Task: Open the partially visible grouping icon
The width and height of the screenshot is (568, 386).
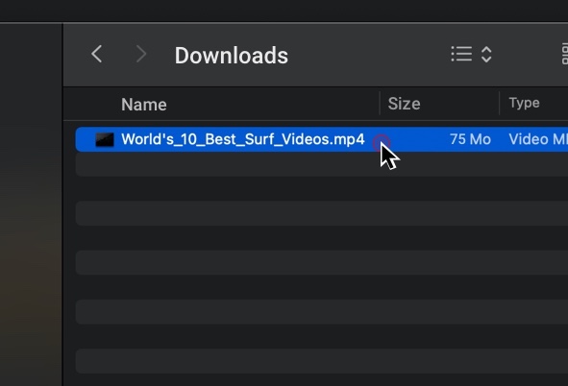Action: tap(565, 55)
